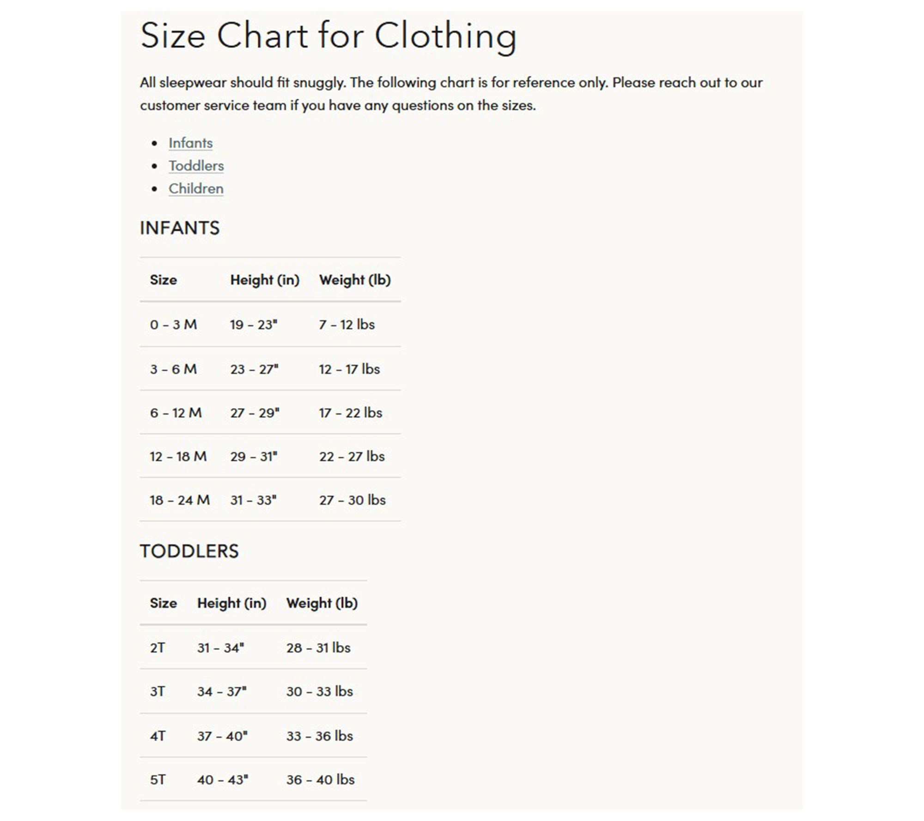Click the Infants table Height (in) header

265,280
